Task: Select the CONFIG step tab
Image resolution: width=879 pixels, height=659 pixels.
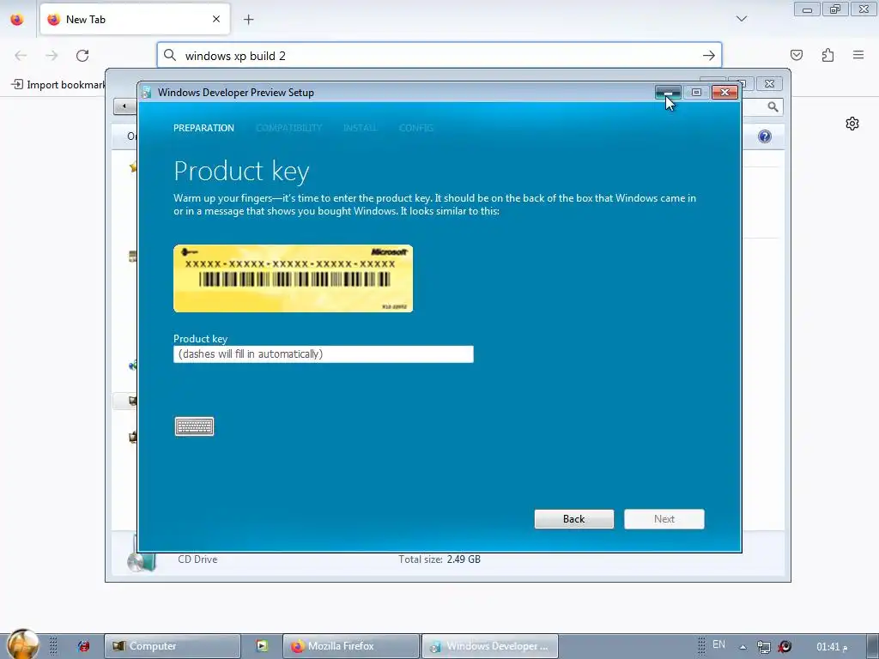Action: coord(416,128)
